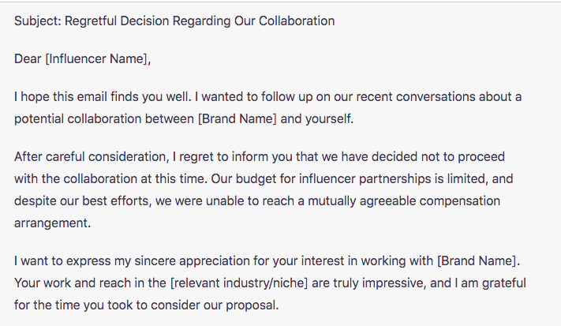Click 'I hope this email finds you well'
Image resolution: width=561 pixels, height=326 pixels.
103,97
